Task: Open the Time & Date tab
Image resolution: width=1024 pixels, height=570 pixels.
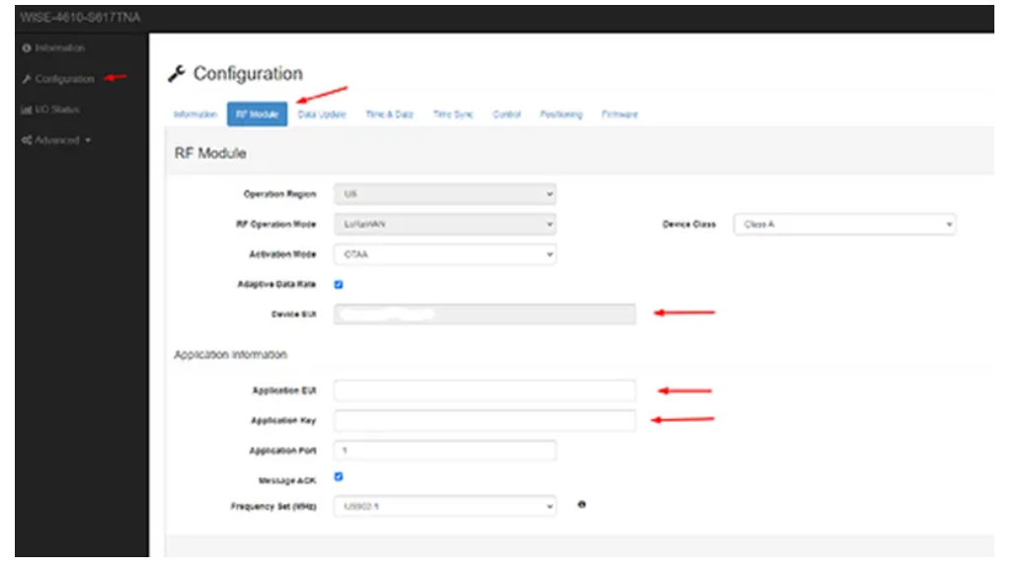Action: (x=389, y=114)
